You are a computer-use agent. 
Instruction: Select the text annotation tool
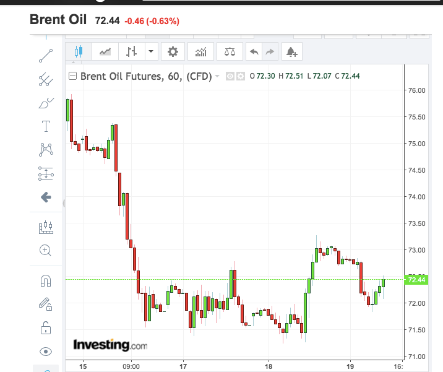46,126
